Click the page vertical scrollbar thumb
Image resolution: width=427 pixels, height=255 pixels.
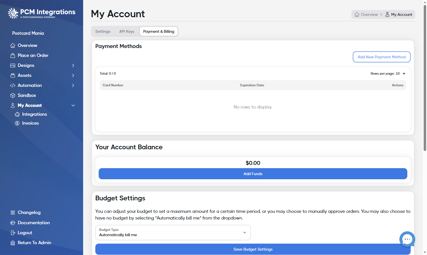[425, 78]
